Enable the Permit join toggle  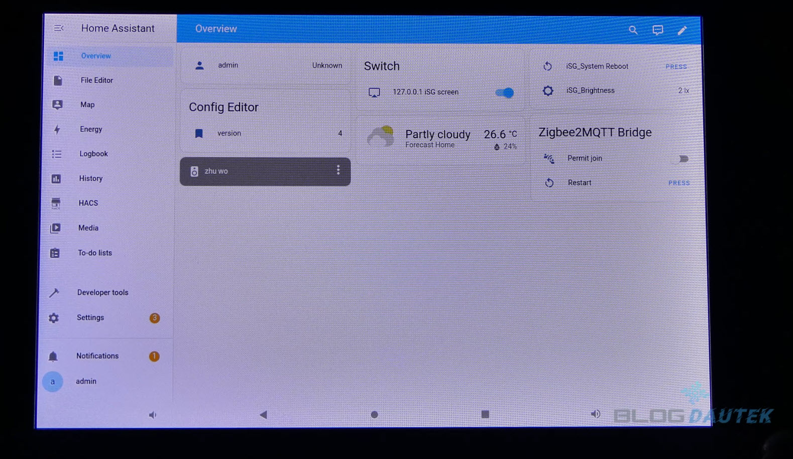tap(681, 159)
